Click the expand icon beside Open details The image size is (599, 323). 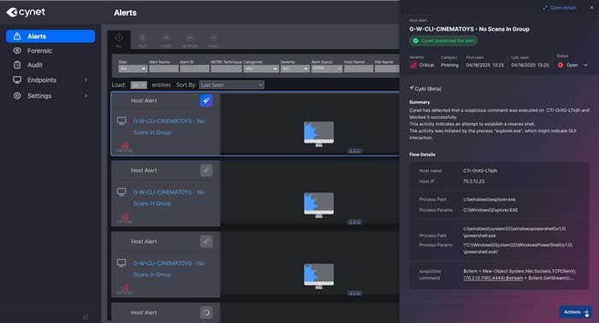tap(545, 8)
